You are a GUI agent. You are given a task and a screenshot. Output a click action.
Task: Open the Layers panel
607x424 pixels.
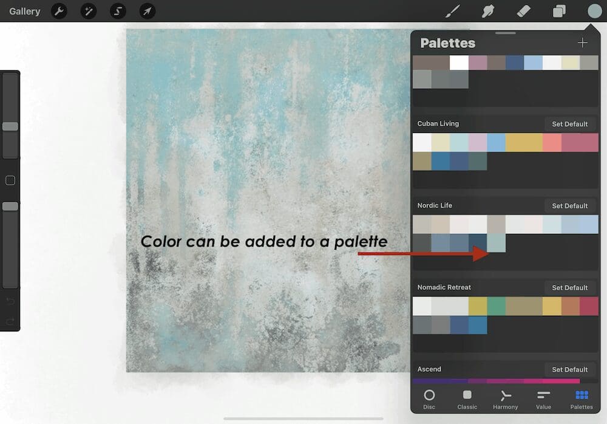coord(559,11)
